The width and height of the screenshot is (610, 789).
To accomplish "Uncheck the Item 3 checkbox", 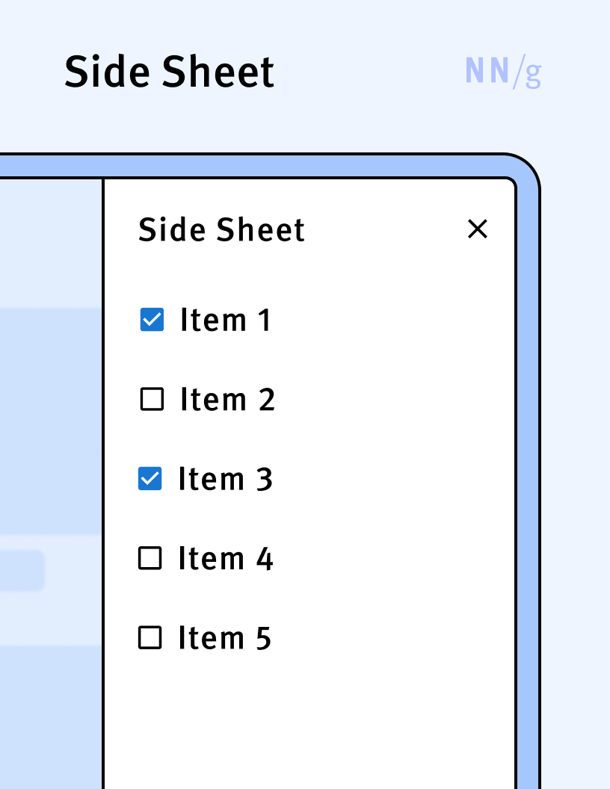I will pos(150,479).
